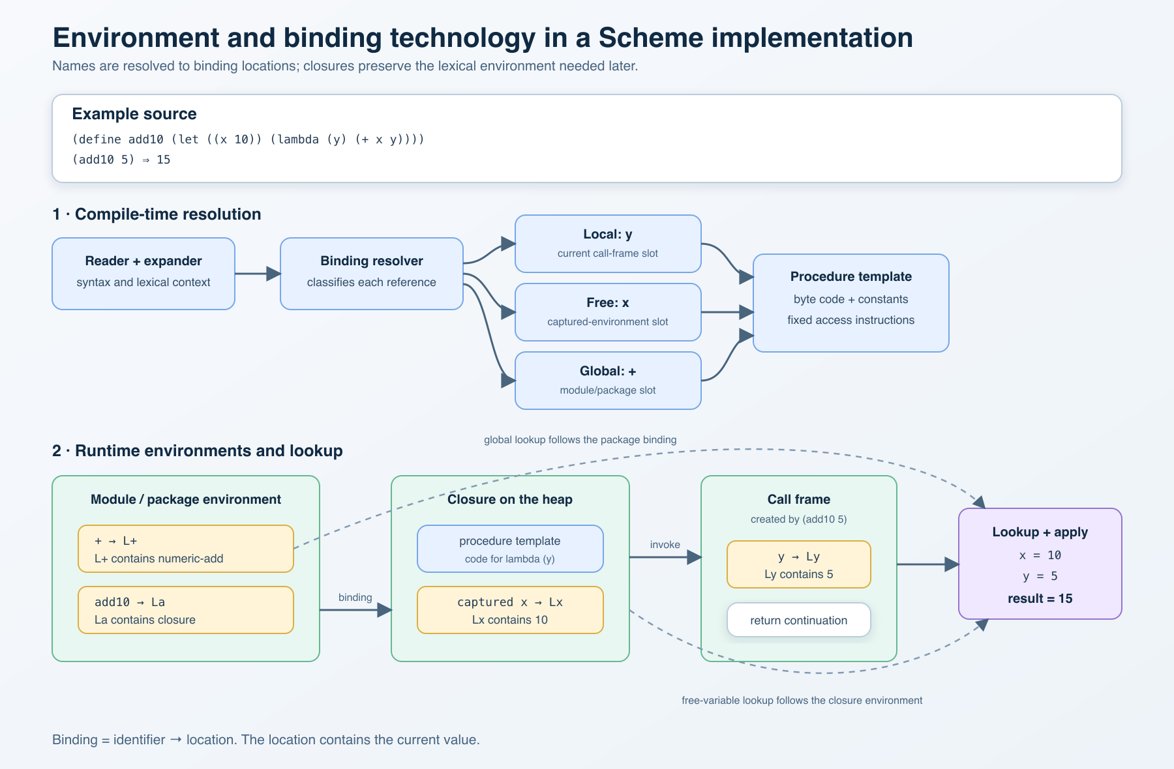Click the 'binding' arrow label

tap(355, 598)
